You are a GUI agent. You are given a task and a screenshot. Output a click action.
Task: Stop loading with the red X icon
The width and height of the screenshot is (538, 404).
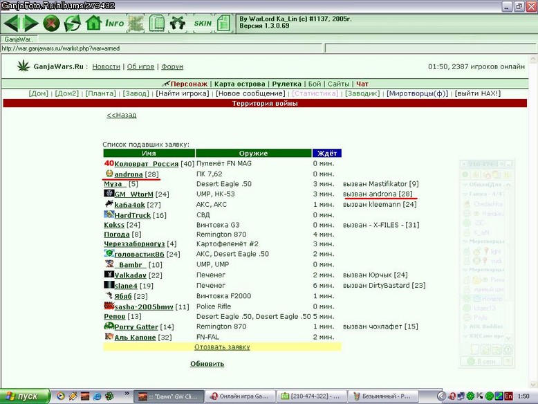pyautogui.click(x=51, y=24)
